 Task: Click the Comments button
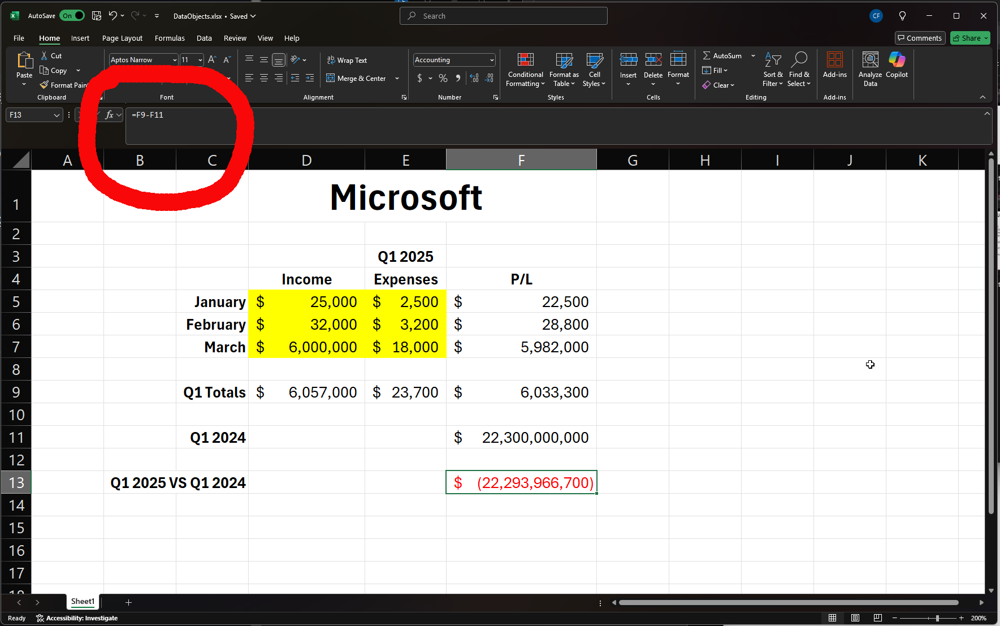tap(920, 38)
